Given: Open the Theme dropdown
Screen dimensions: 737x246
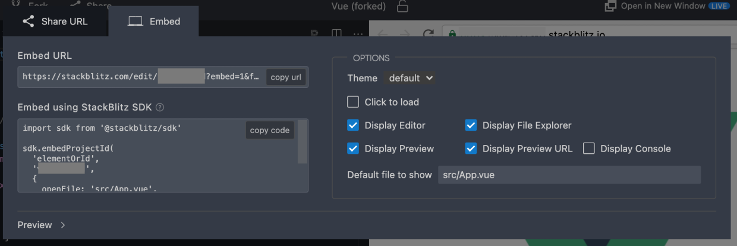Looking at the screenshot, I should click(410, 78).
